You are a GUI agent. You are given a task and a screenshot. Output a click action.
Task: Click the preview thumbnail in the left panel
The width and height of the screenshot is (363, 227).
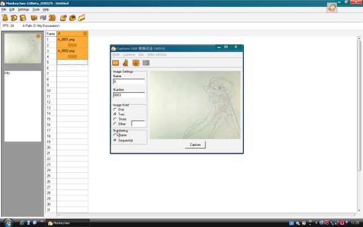(23, 48)
